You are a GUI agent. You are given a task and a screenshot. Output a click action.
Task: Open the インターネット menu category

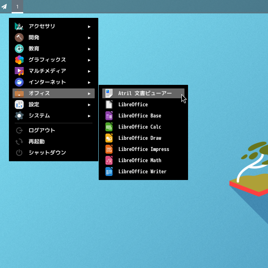coord(47,82)
